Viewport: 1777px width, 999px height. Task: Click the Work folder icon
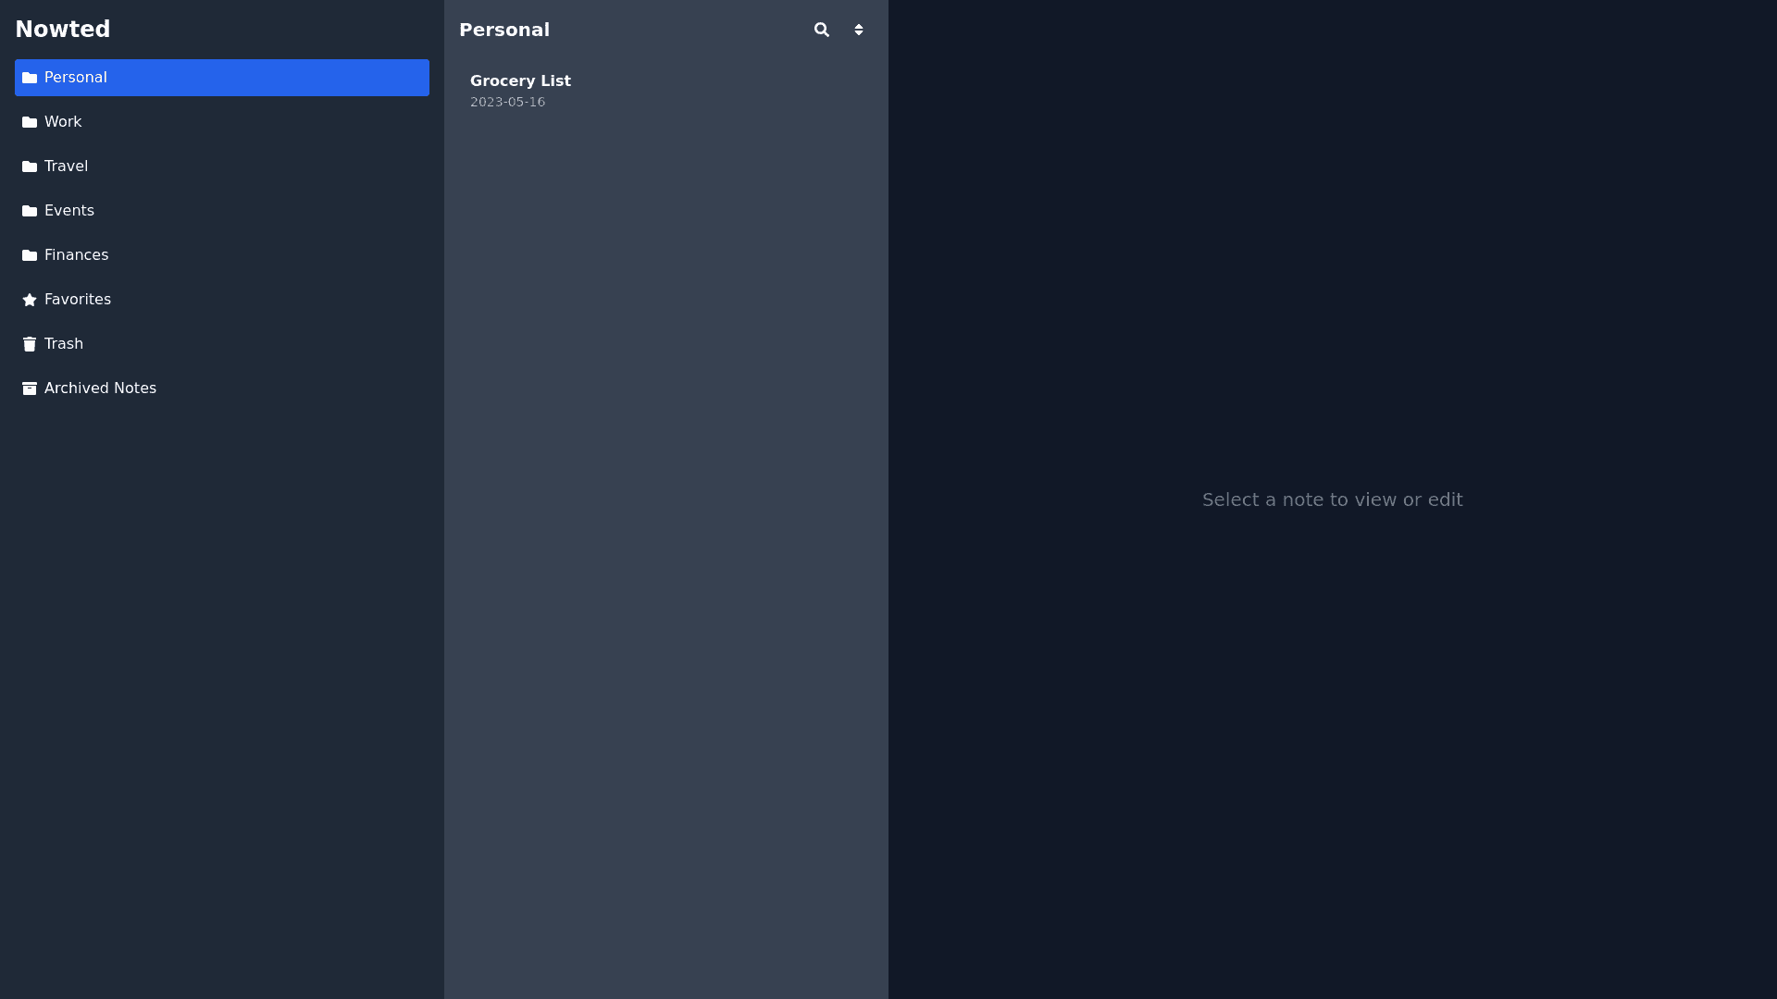30,122
